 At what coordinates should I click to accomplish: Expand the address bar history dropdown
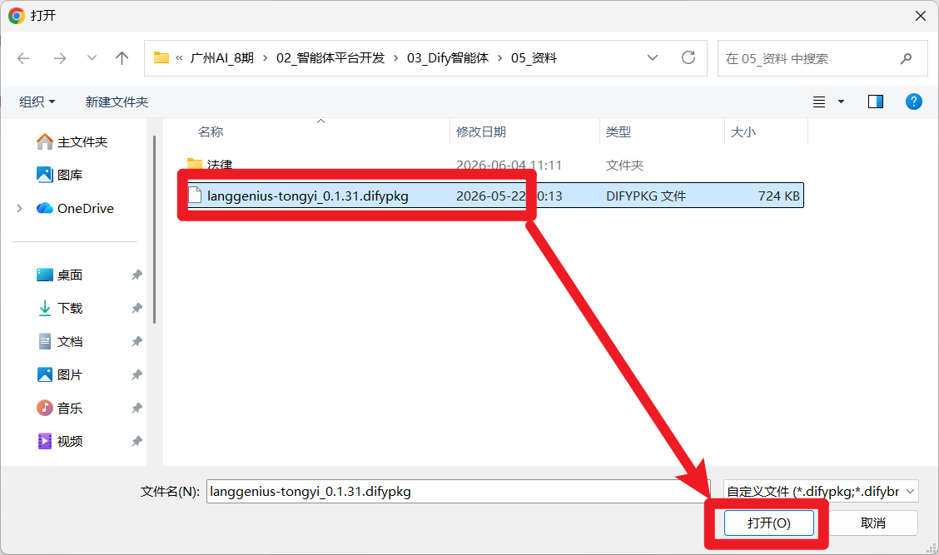[x=653, y=57]
